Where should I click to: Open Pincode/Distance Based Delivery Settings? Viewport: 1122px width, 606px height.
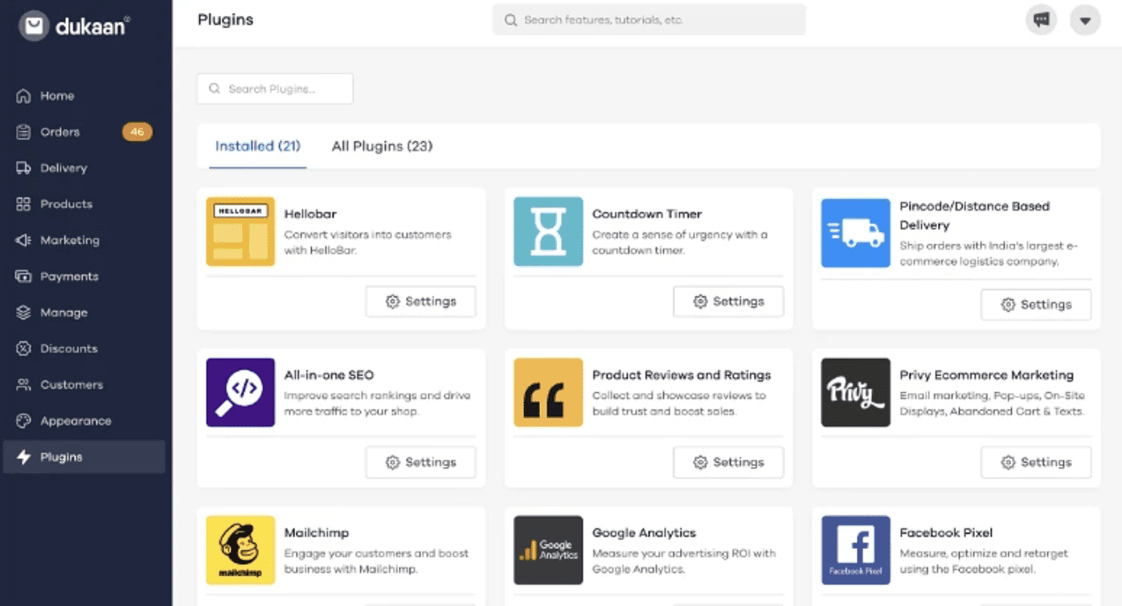1036,305
